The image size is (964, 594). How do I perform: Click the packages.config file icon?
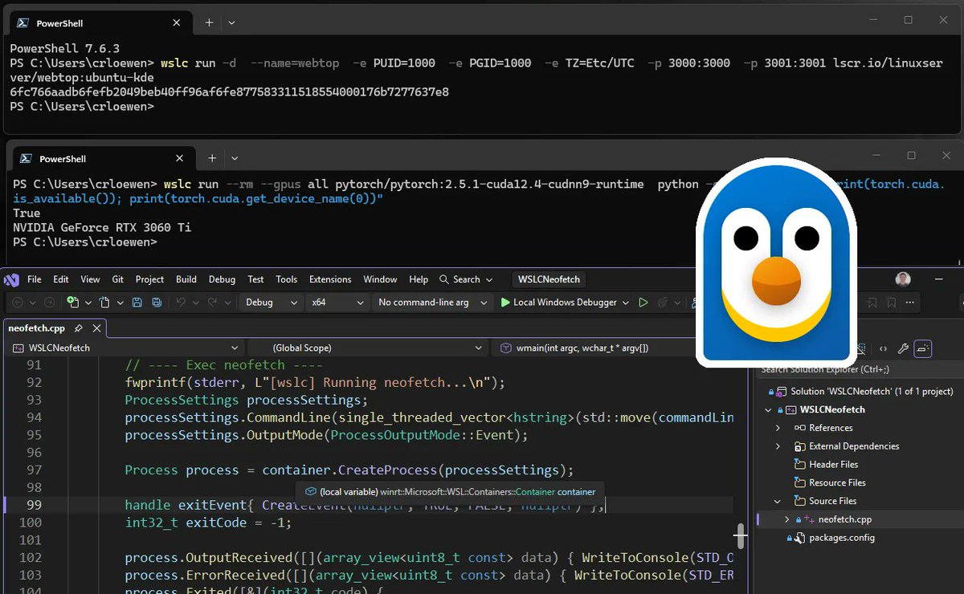(799, 538)
